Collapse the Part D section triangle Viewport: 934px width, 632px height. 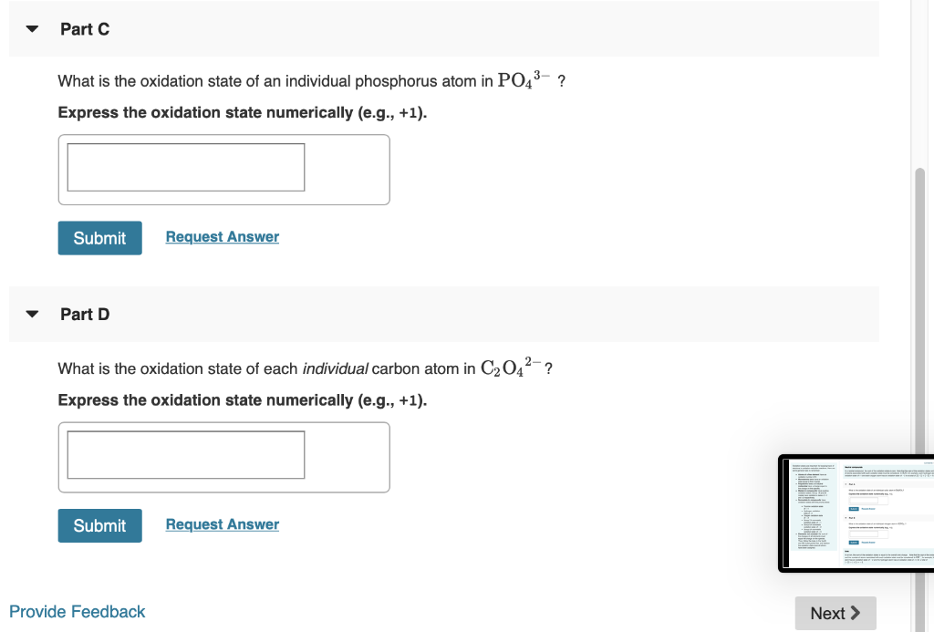tap(31, 314)
